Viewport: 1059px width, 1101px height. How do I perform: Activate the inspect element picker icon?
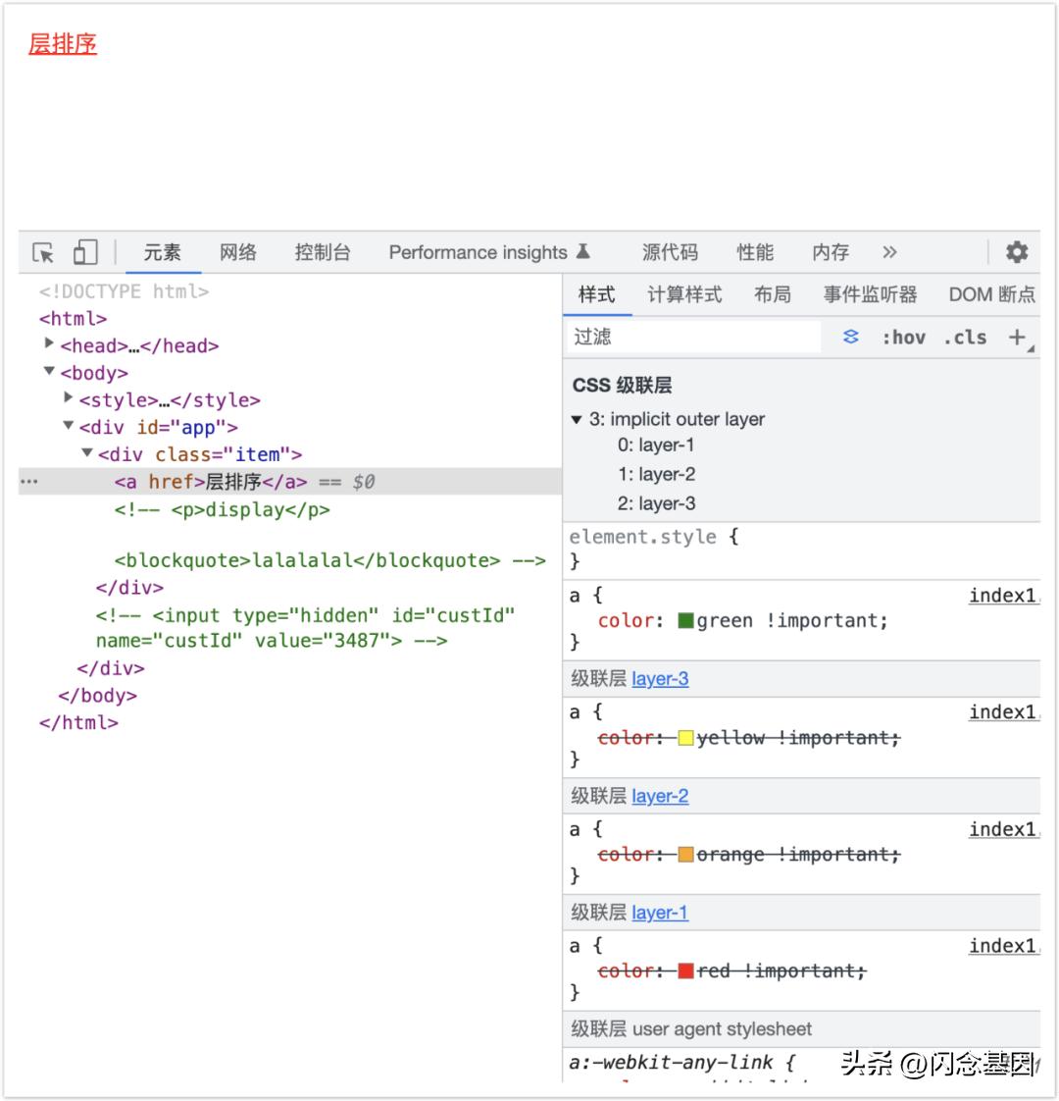pos(41,252)
